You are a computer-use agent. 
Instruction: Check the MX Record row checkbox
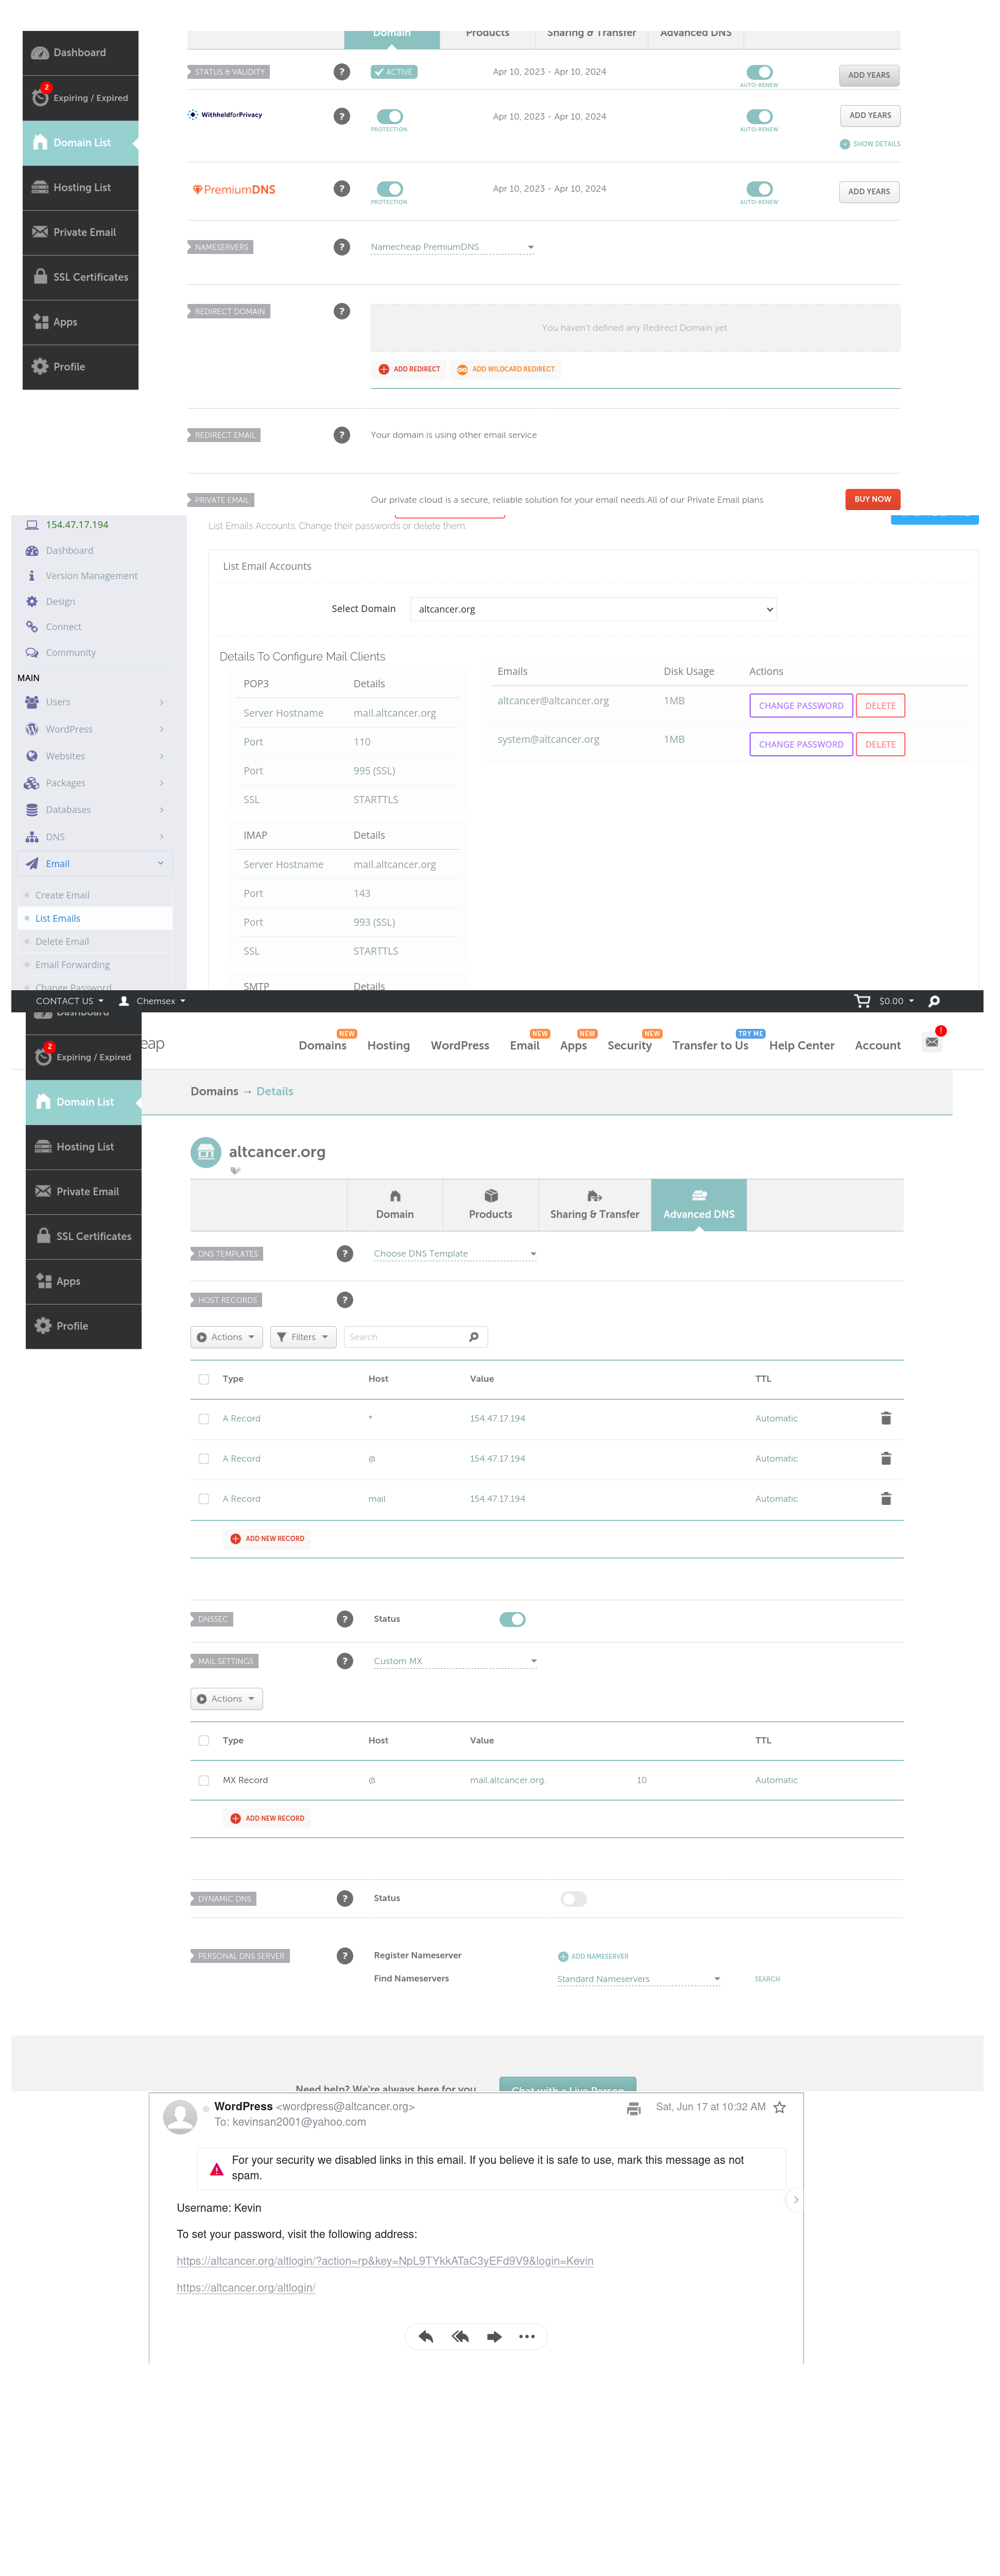point(204,1781)
